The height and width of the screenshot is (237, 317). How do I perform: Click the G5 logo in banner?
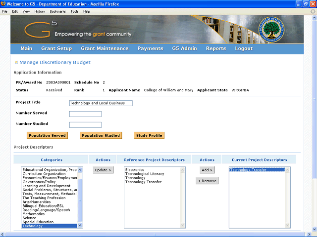coord(41,30)
